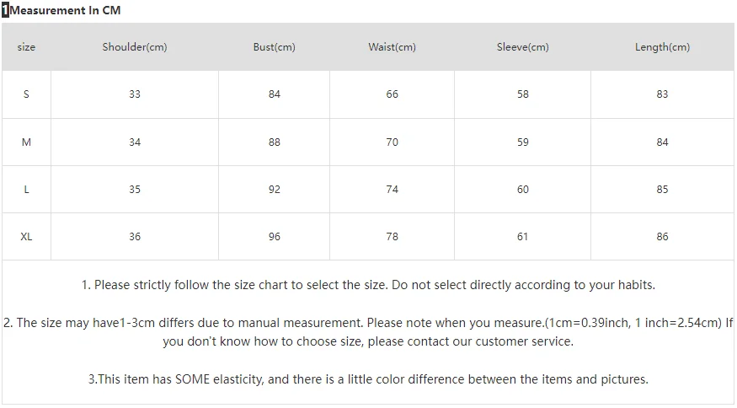Select sleeve value 61 in the XL row
The height and width of the screenshot is (408, 737).
click(523, 237)
